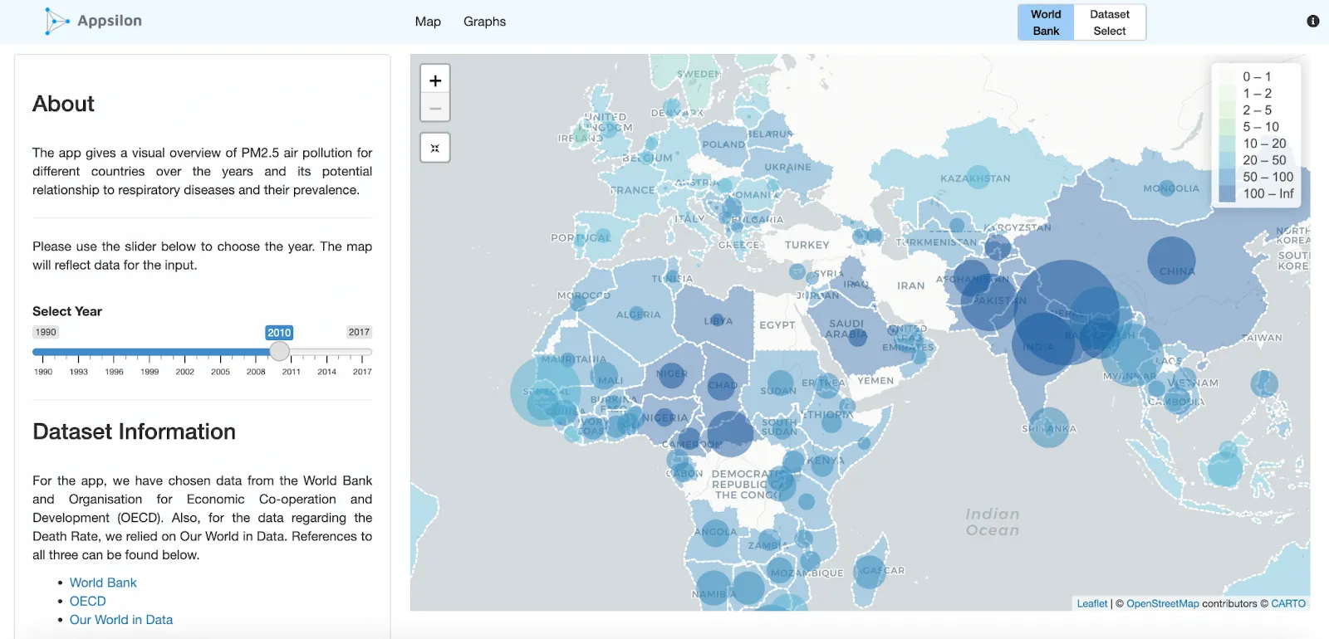Click the year slider handle at 2010
The width and height of the screenshot is (1329, 639).
280,352
